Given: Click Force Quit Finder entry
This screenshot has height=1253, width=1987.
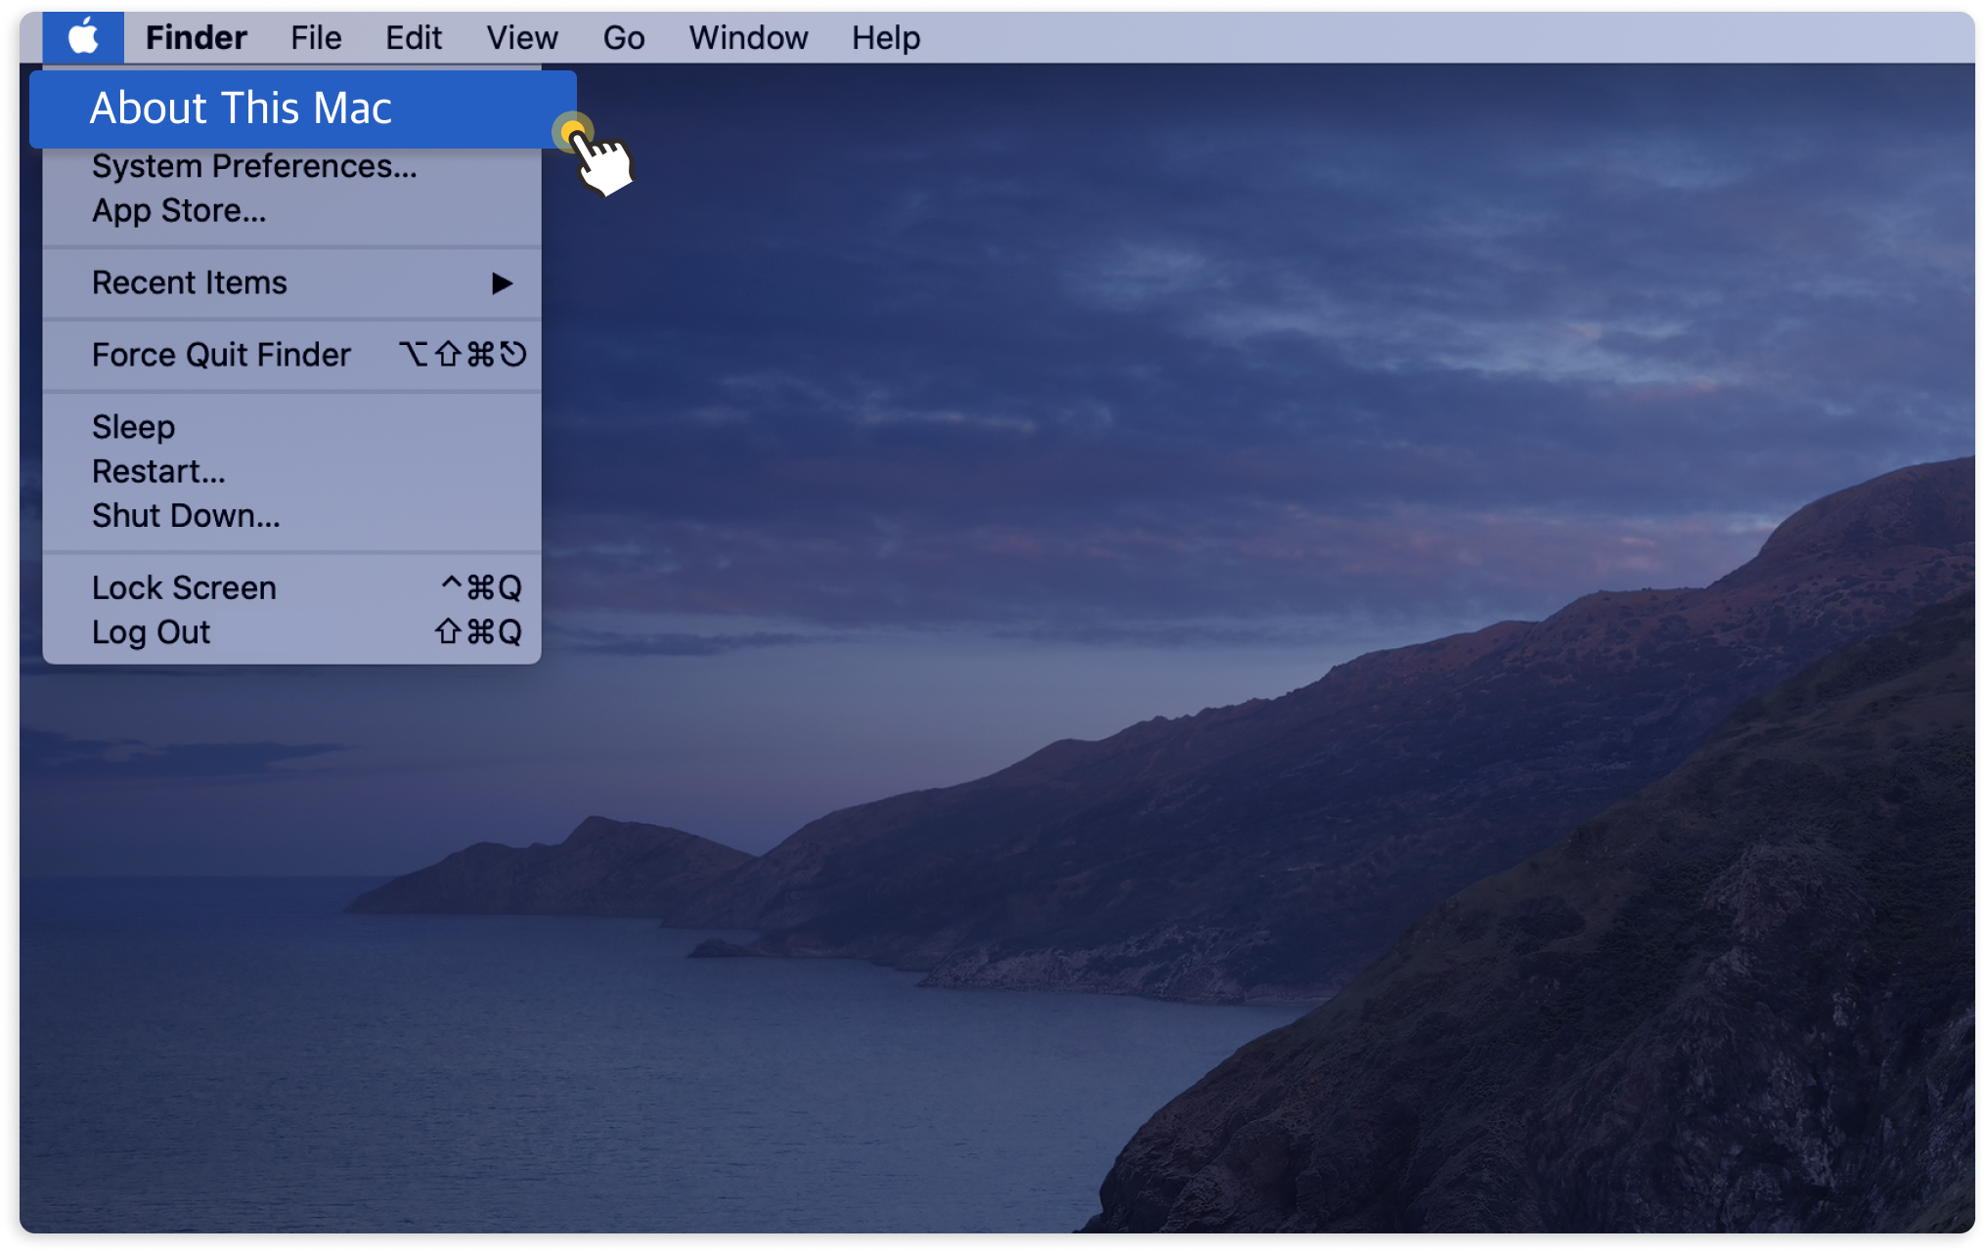Looking at the screenshot, I should (291, 355).
